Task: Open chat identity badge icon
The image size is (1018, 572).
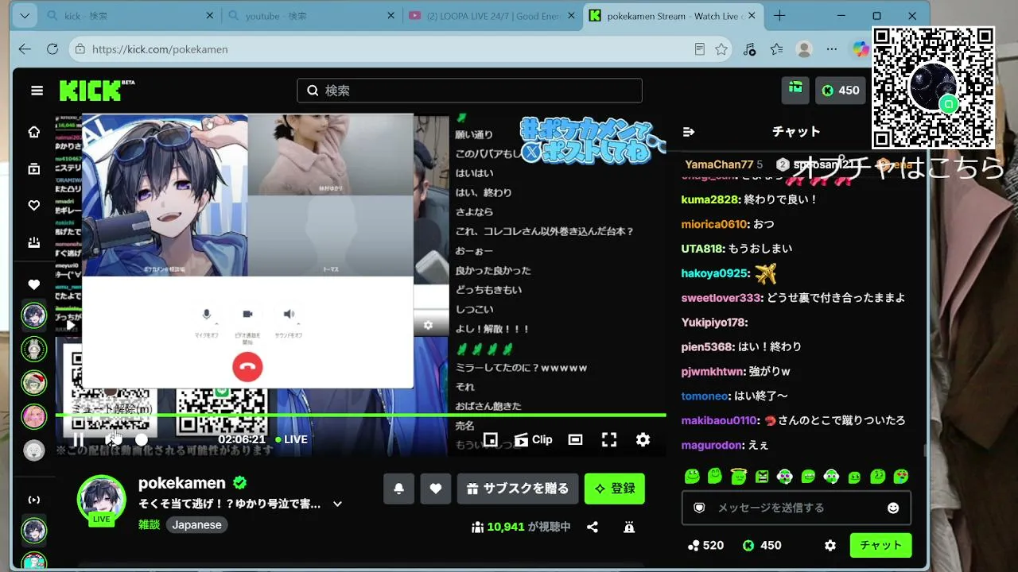Action: (x=699, y=508)
